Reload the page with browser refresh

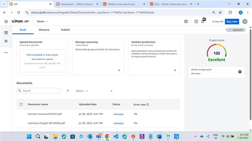(x=19, y=13)
